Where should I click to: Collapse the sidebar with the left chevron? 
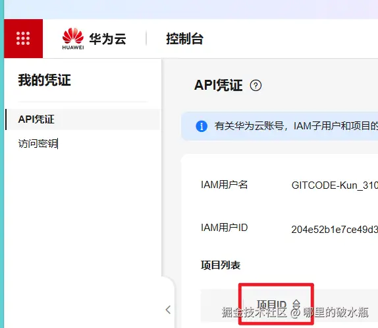point(169,310)
